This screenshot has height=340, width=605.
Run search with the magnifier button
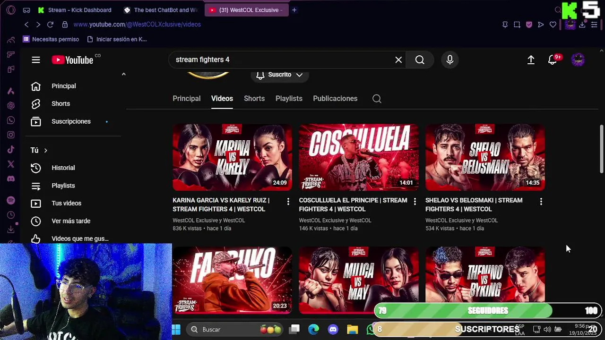click(420, 60)
